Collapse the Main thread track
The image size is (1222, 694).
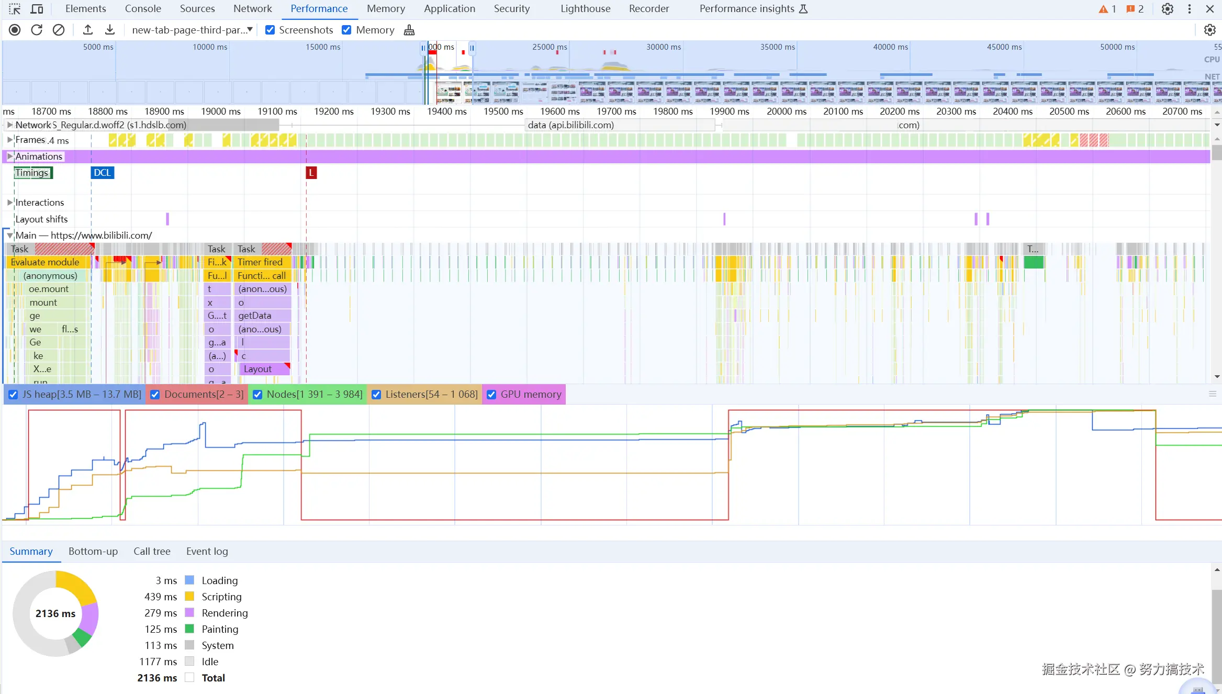click(x=9, y=236)
